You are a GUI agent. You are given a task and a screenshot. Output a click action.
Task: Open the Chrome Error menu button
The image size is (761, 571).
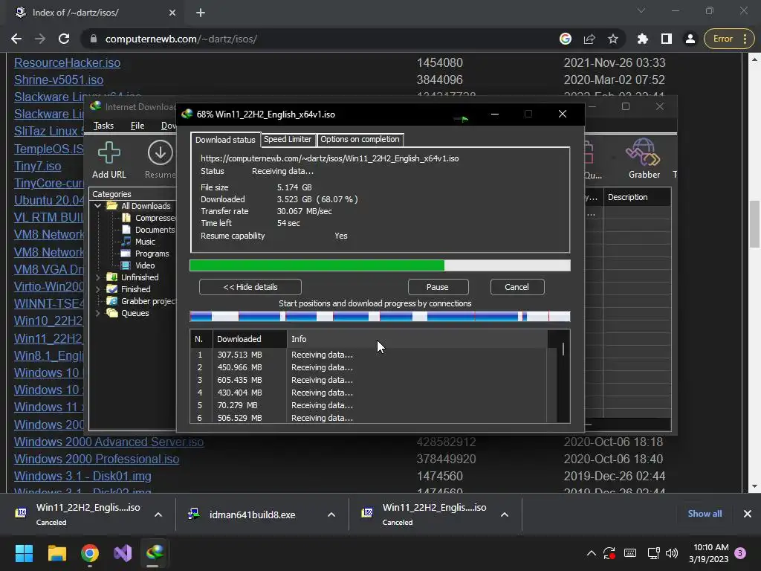point(729,39)
